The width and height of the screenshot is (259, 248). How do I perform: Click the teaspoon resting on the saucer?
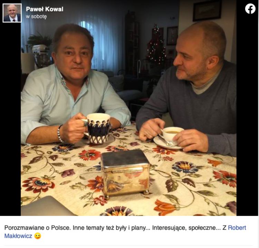(165, 141)
